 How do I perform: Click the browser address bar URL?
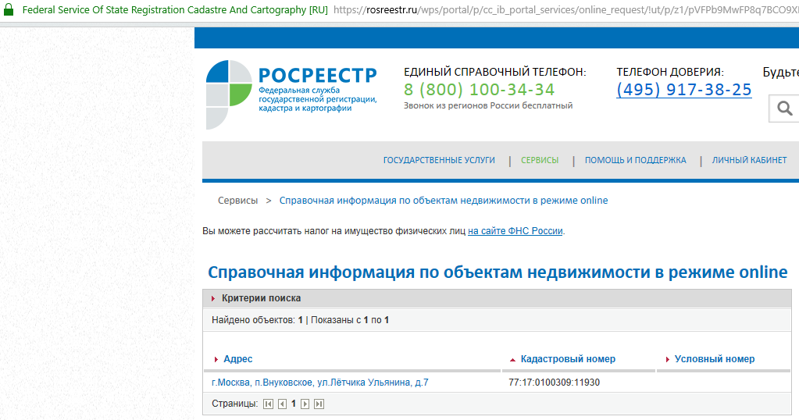tap(565, 9)
